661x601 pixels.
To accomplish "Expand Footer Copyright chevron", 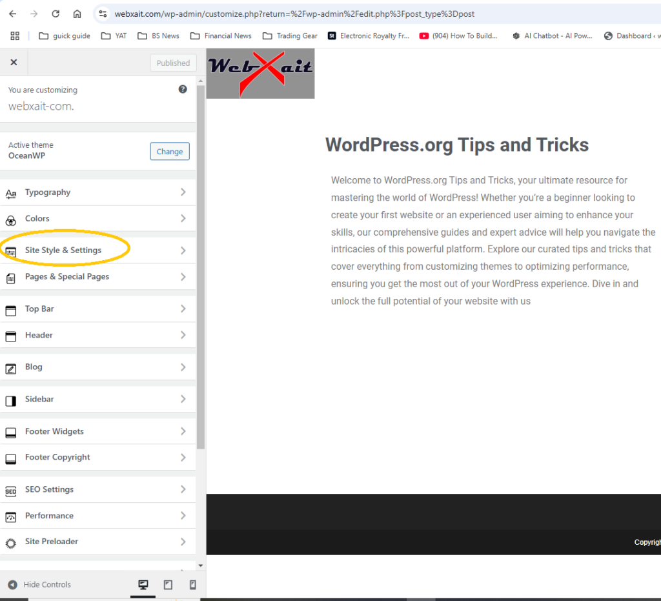I will point(183,457).
